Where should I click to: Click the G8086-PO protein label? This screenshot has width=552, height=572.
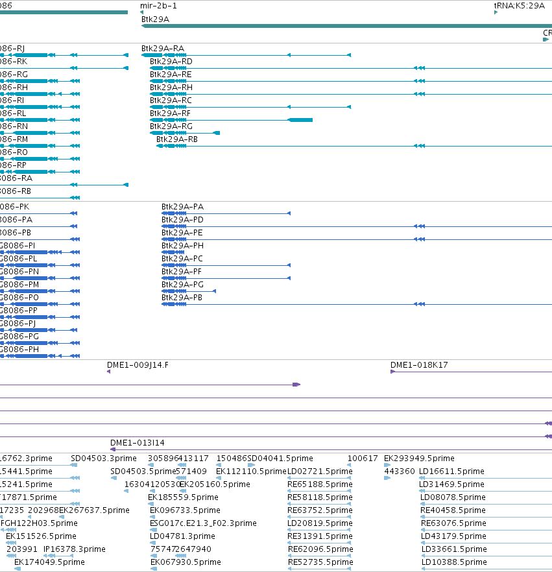[19, 297]
